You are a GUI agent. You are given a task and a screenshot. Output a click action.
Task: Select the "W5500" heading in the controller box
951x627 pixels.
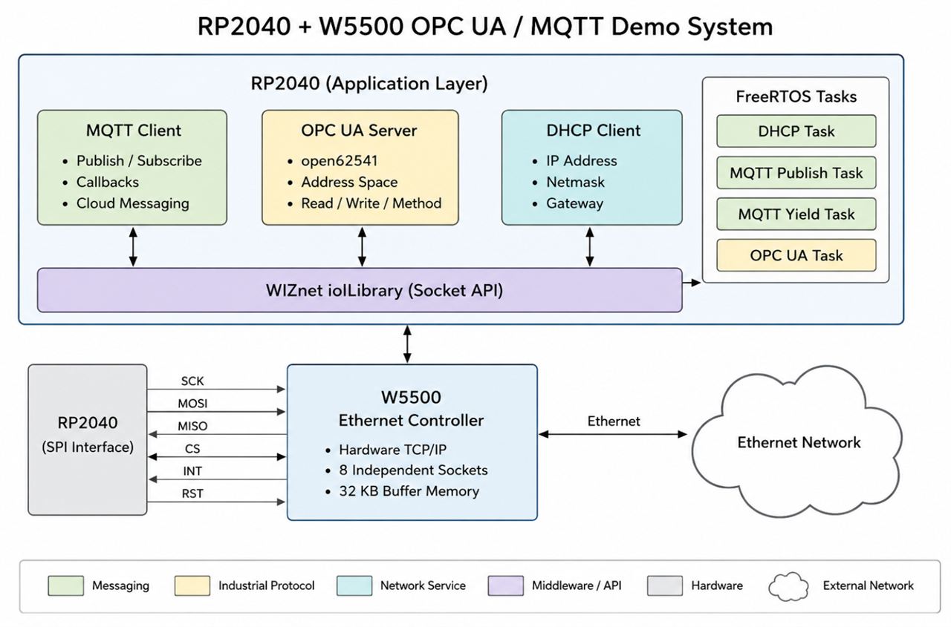pyautogui.click(x=411, y=396)
